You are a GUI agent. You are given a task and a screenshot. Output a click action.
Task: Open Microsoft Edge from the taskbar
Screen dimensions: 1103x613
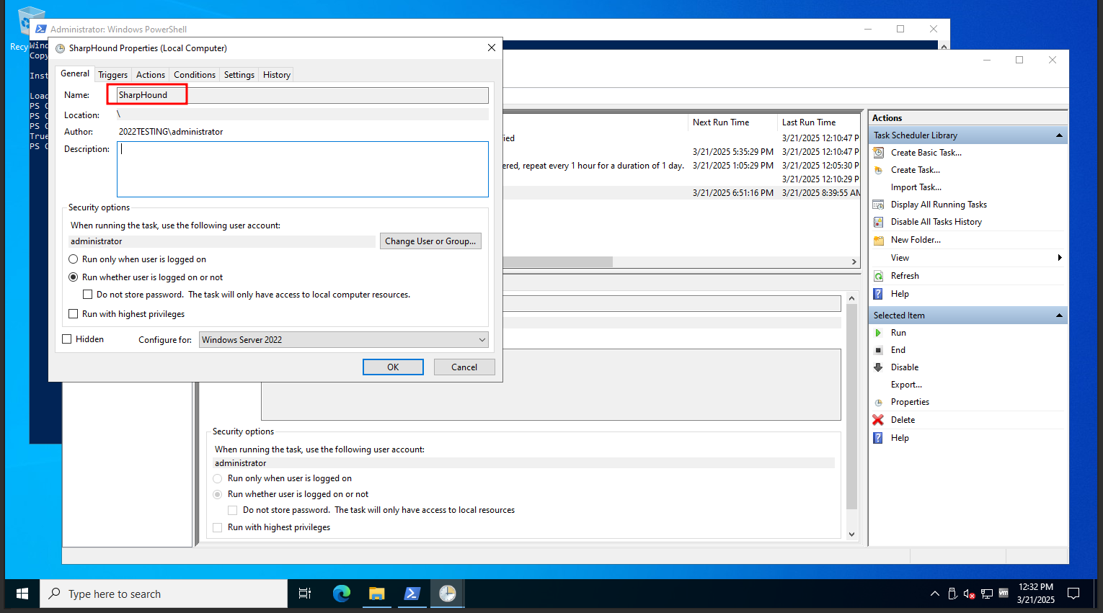point(341,594)
